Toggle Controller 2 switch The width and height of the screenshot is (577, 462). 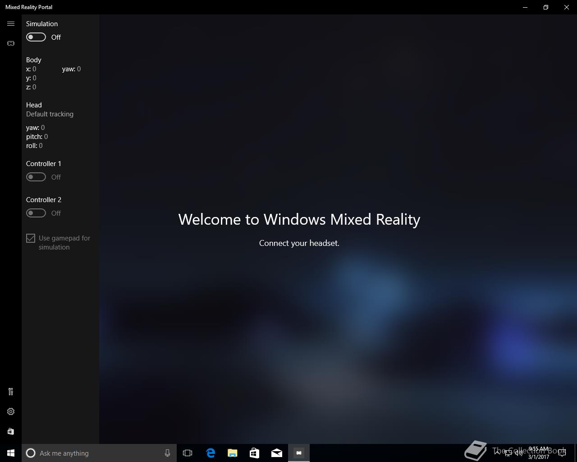pyautogui.click(x=36, y=213)
